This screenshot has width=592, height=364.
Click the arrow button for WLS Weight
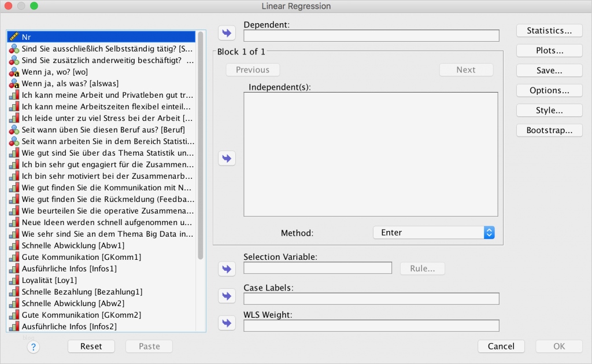(227, 323)
